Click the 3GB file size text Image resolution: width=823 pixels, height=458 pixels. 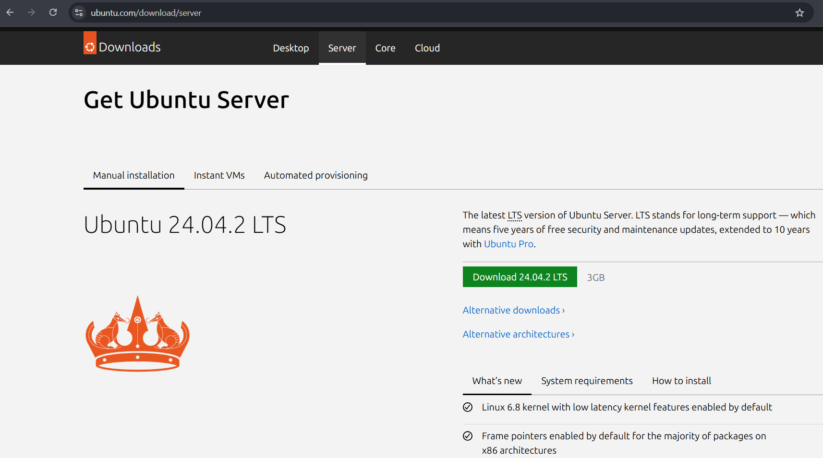[596, 277]
